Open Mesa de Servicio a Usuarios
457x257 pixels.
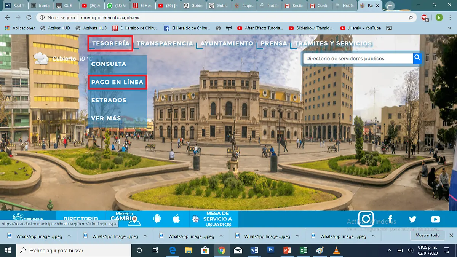[x=217, y=219]
